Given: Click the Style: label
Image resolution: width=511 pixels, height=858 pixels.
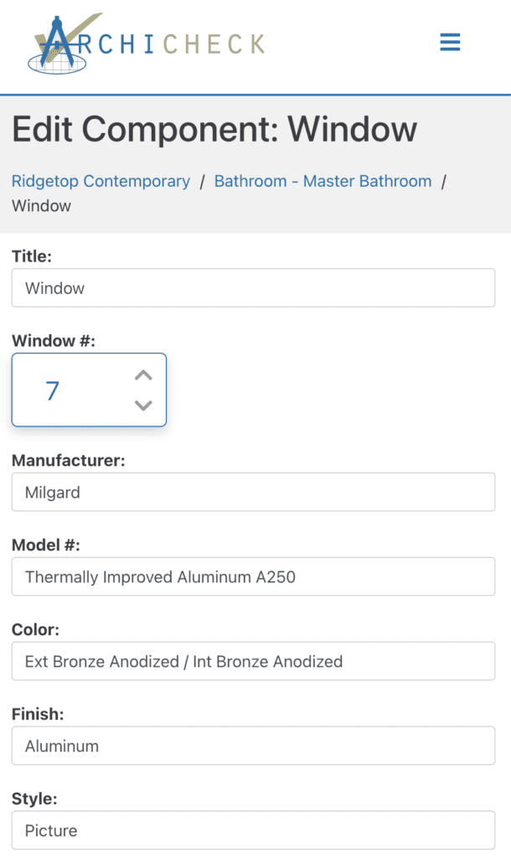Looking at the screenshot, I should point(34,799).
